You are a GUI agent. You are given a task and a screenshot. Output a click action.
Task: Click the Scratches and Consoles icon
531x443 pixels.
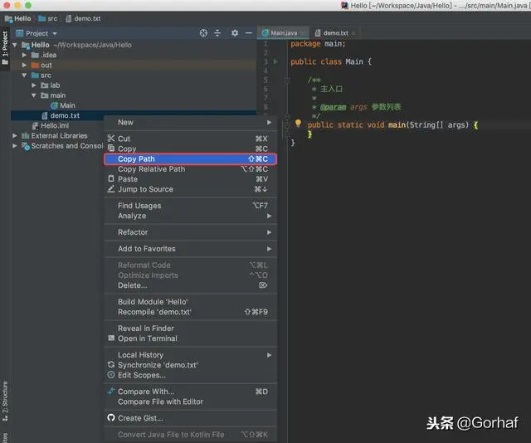tap(26, 146)
